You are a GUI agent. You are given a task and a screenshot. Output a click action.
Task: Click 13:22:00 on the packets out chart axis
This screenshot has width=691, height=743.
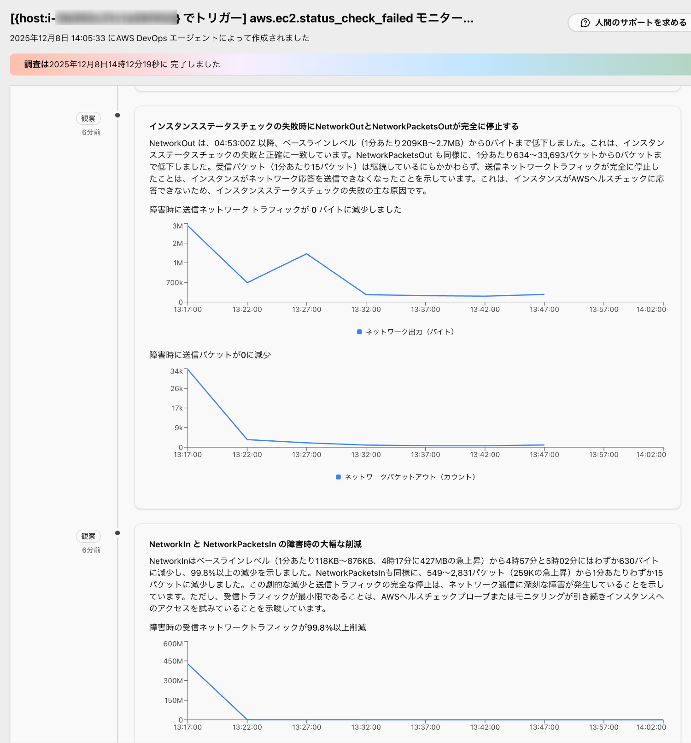tap(247, 455)
